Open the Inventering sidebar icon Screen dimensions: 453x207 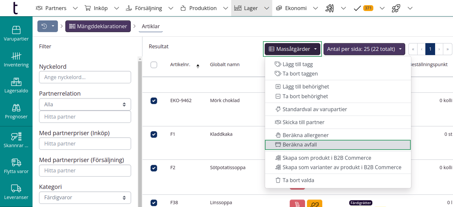click(x=16, y=59)
